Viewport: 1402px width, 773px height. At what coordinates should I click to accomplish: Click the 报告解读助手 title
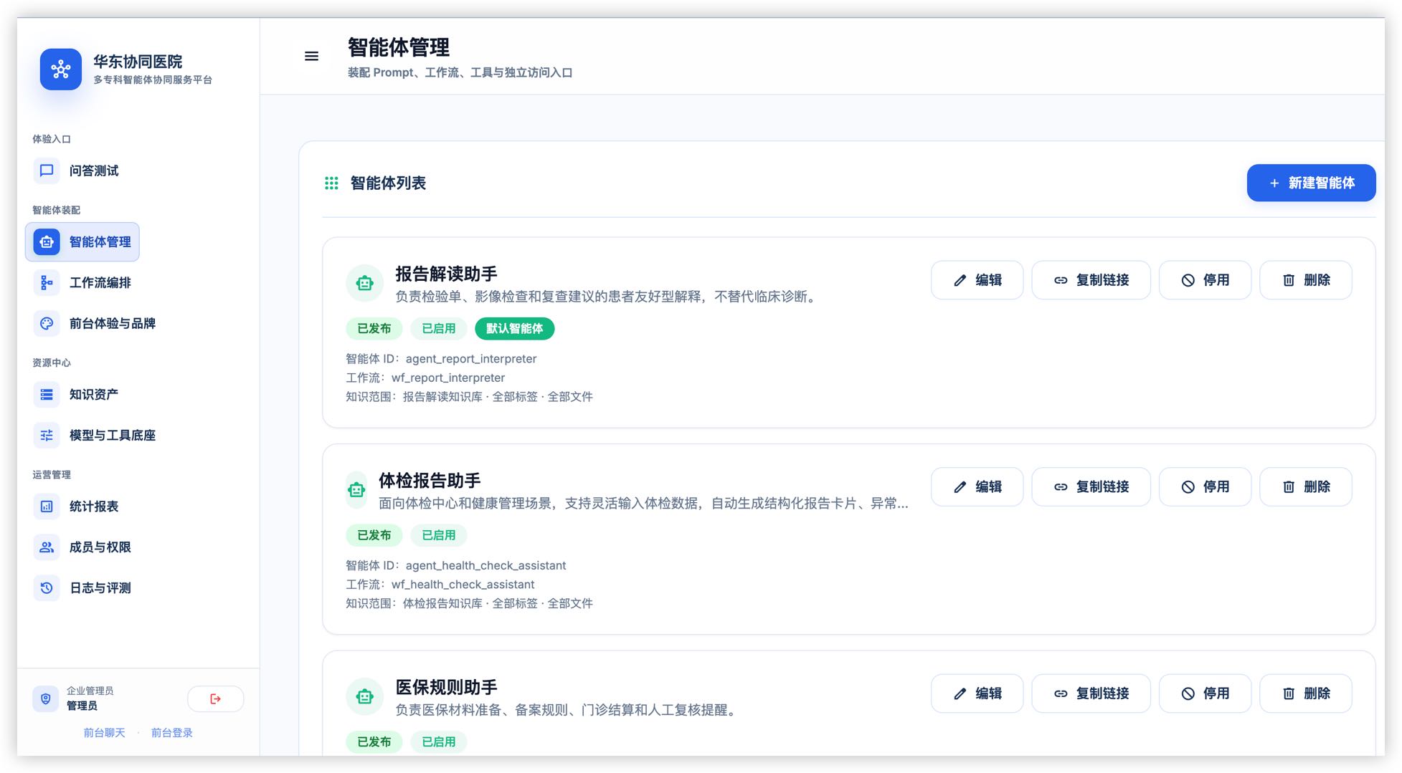click(x=446, y=274)
